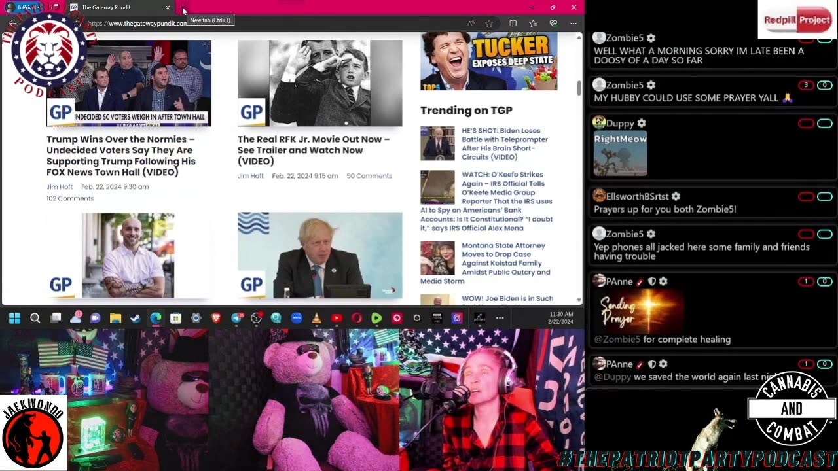Open Edge Settings and more menu

(574, 24)
